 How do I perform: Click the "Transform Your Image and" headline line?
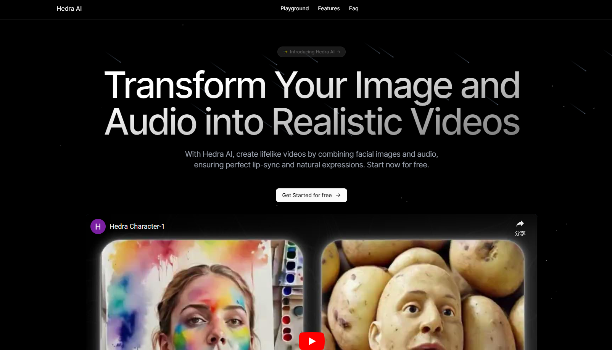point(312,85)
